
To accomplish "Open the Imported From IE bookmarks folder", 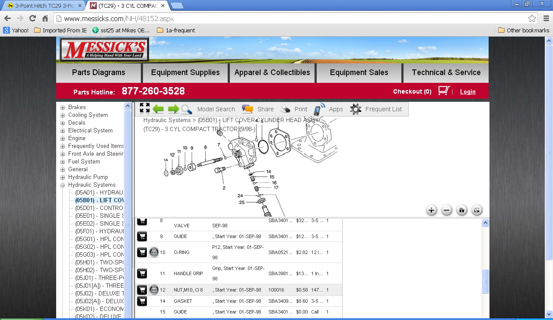I will click(x=60, y=30).
